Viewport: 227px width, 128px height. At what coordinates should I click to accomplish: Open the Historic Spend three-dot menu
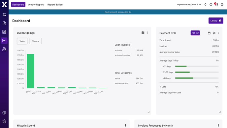(125, 125)
